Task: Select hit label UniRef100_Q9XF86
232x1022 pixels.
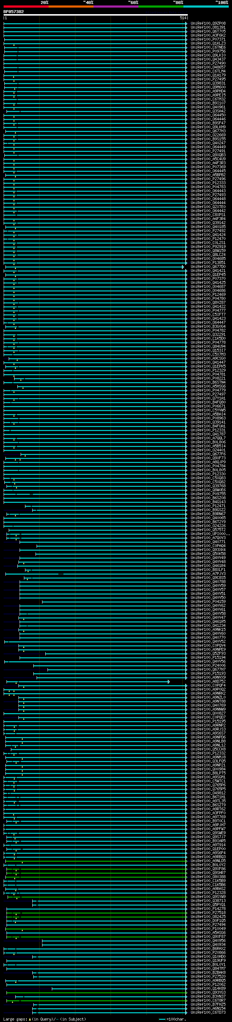Action: [x=208, y=869]
